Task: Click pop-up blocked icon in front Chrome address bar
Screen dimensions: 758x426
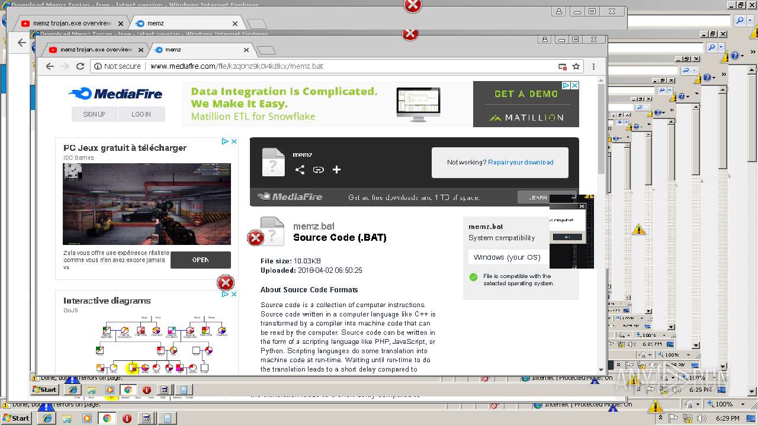Action: click(563, 66)
